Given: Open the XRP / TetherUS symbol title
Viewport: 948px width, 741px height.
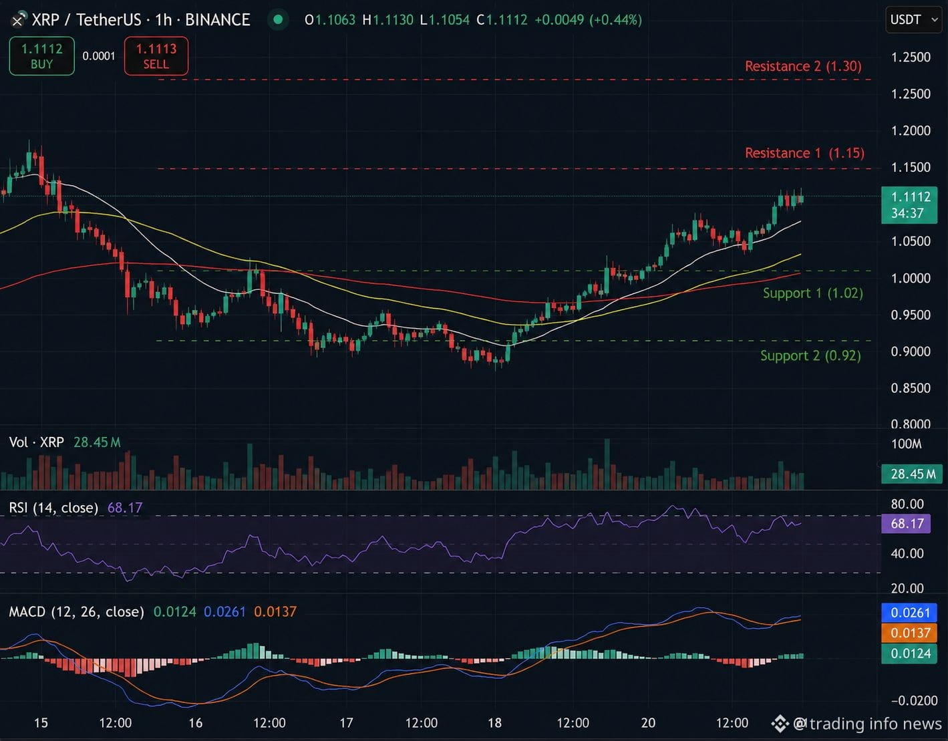Looking at the screenshot, I should (x=141, y=20).
